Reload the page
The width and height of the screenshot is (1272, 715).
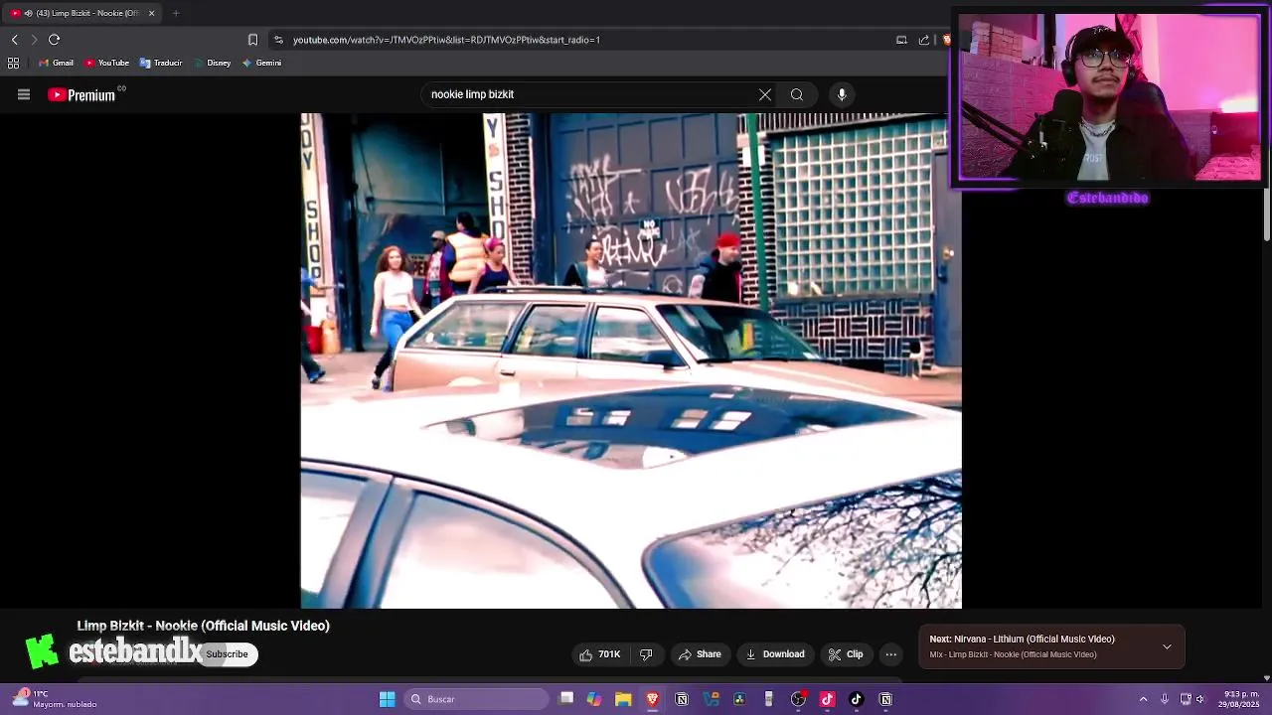coord(54,40)
